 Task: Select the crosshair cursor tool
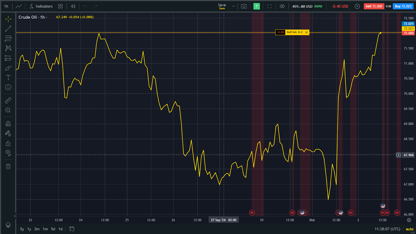tap(8, 19)
